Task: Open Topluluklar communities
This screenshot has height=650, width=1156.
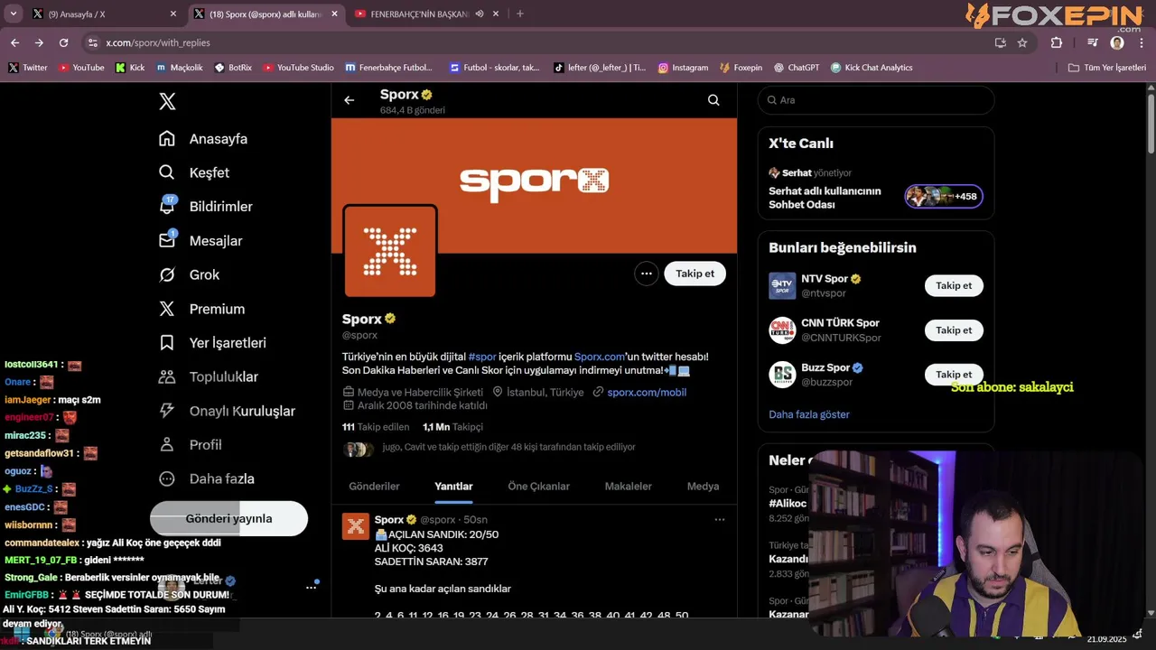Action: point(208,376)
